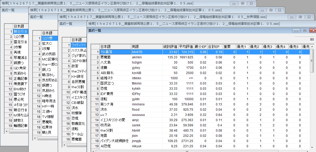Click the table's vertical scrollbar up arrow
This screenshot has height=152, width=316.
click(x=312, y=47)
